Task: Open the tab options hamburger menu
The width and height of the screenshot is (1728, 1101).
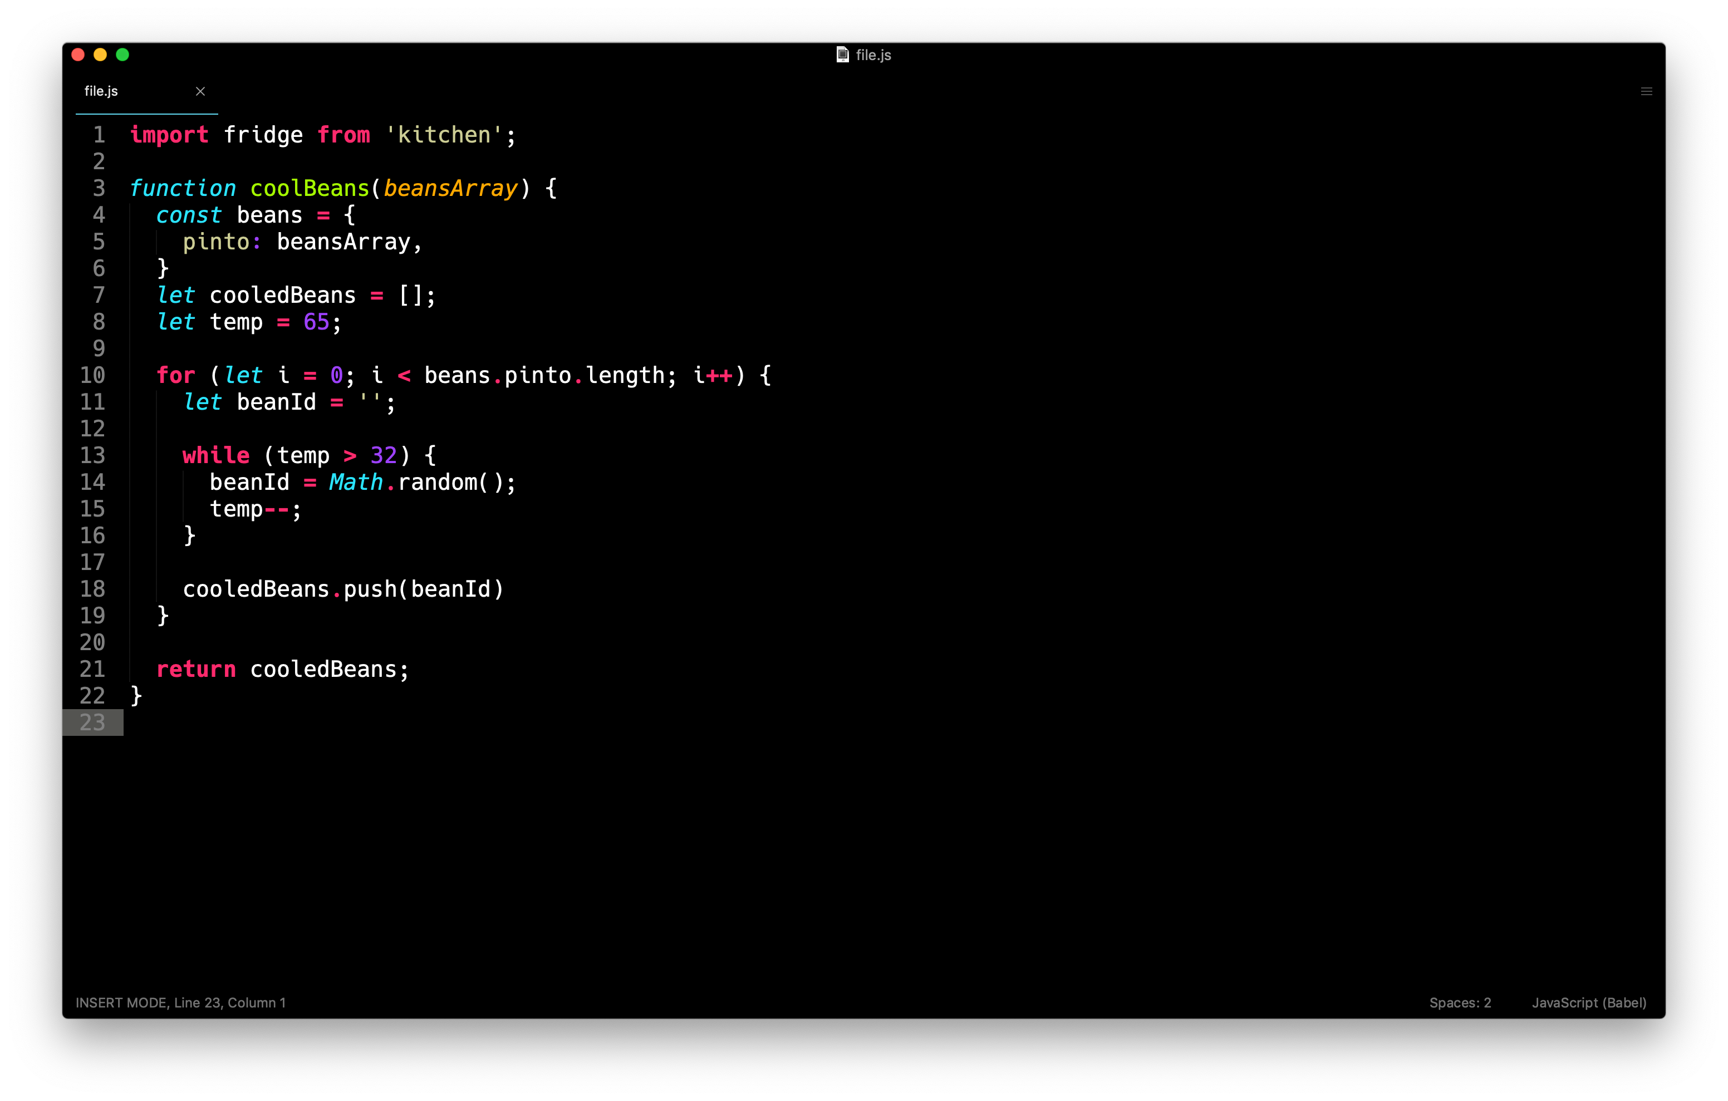Action: pyautogui.click(x=1646, y=91)
